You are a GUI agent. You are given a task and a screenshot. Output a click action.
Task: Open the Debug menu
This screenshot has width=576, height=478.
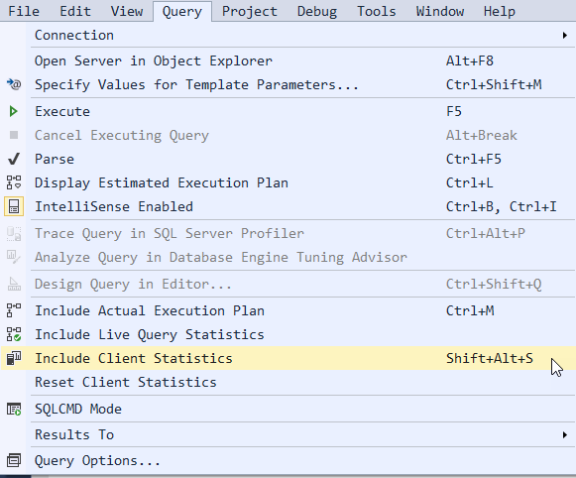(317, 11)
